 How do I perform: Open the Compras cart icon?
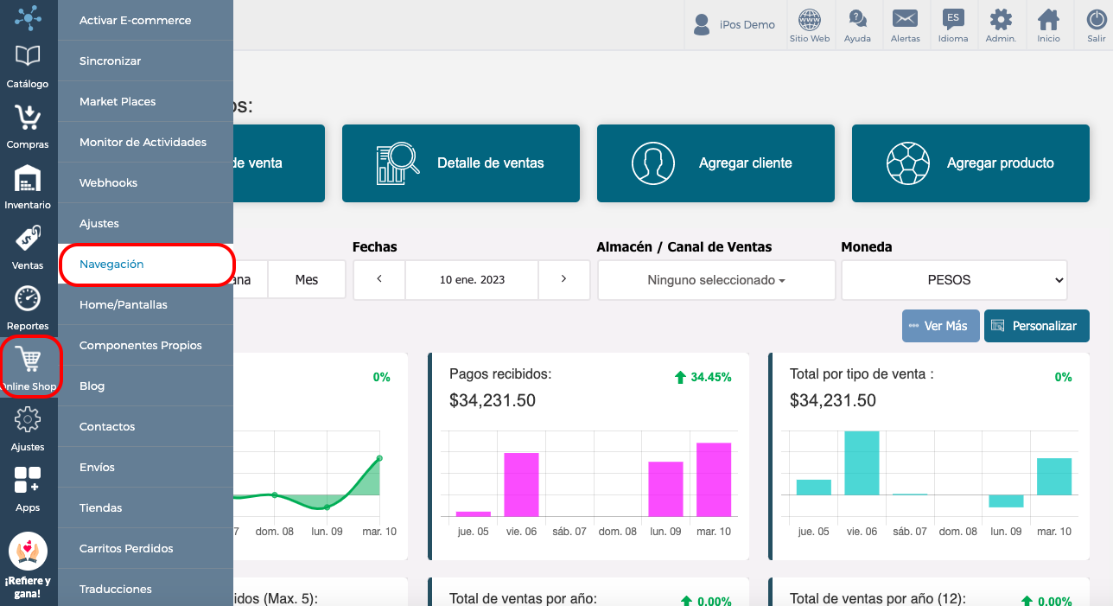pos(28,118)
